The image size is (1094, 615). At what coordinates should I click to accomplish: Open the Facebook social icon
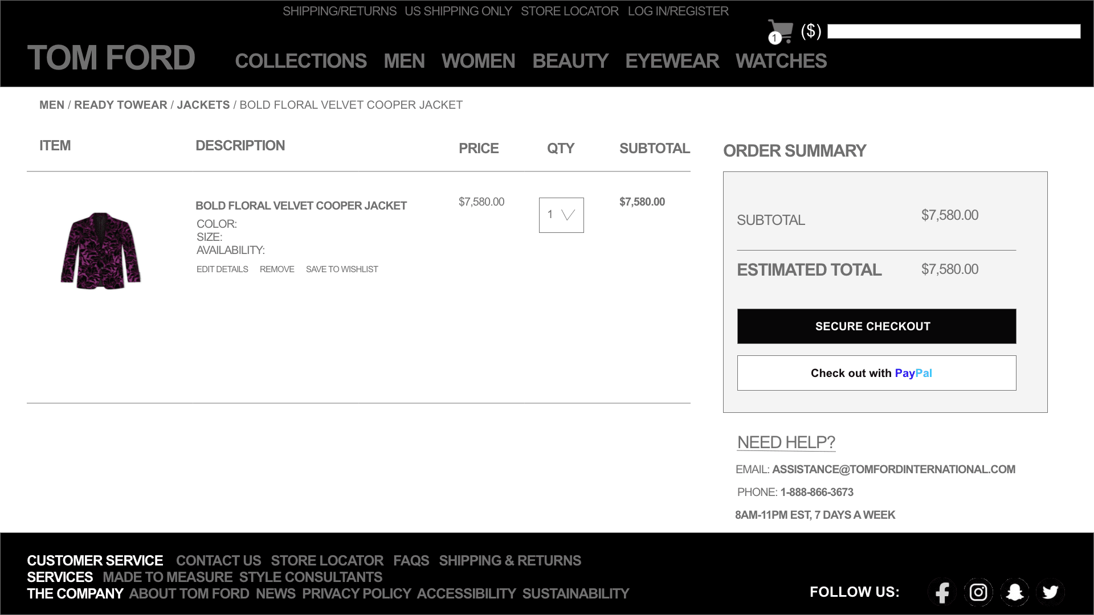tap(942, 592)
